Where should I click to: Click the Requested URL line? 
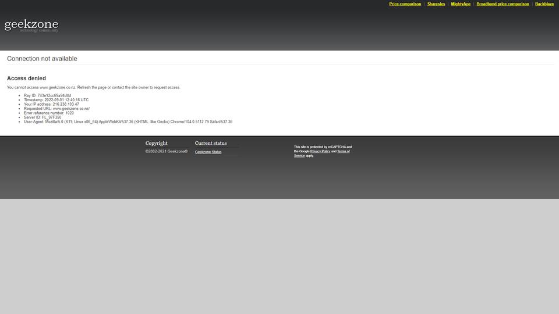[x=56, y=109]
